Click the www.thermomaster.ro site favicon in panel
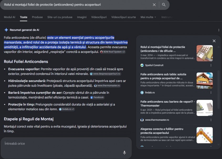Screen dimensions: 222x159 point(142,120)
